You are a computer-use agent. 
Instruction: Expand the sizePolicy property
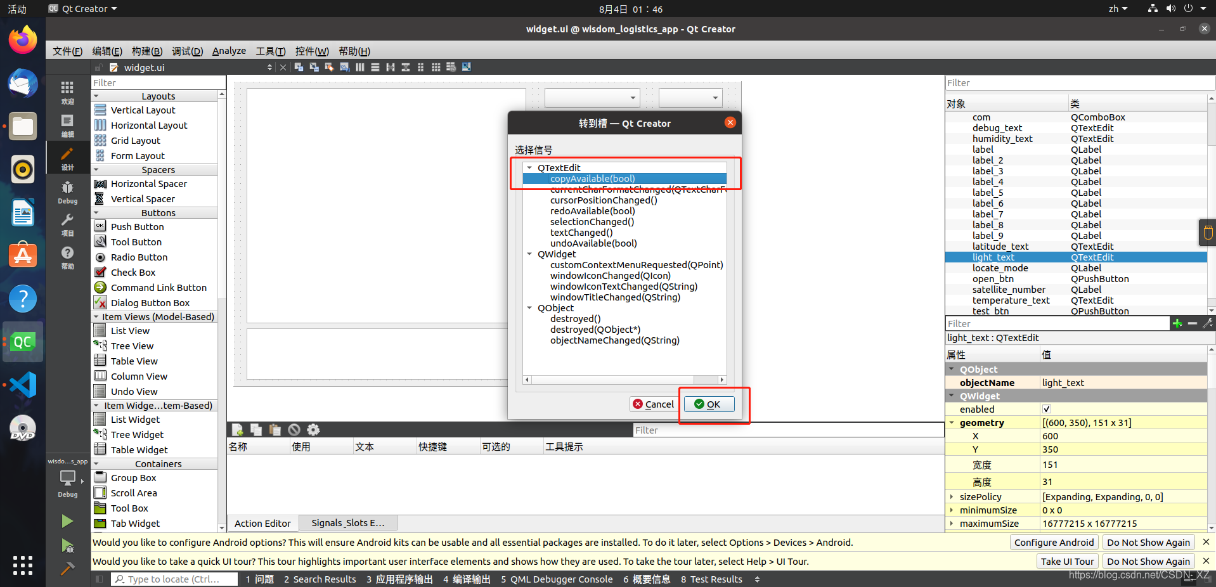pyautogui.click(x=952, y=497)
